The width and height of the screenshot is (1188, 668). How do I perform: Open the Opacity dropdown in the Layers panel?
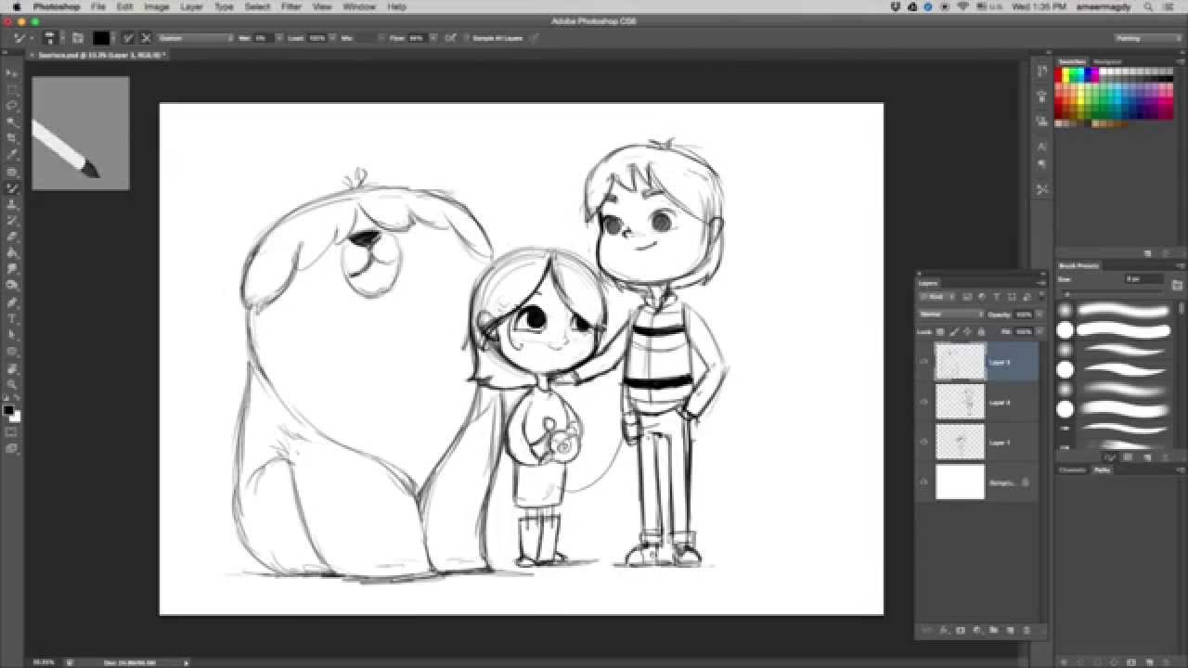tap(1027, 314)
